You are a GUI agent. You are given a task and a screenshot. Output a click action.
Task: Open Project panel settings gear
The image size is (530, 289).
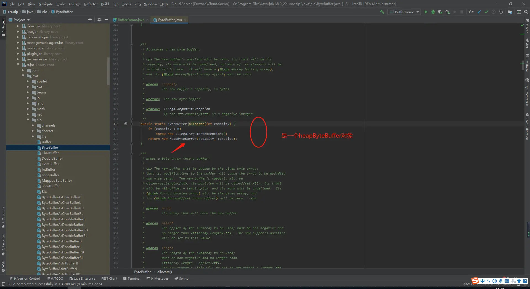(x=99, y=20)
